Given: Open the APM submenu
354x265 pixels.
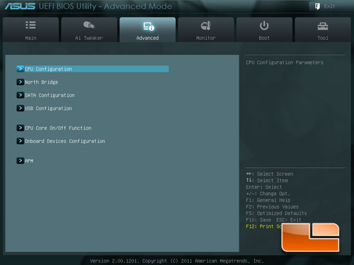Looking at the screenshot, I should pos(29,161).
